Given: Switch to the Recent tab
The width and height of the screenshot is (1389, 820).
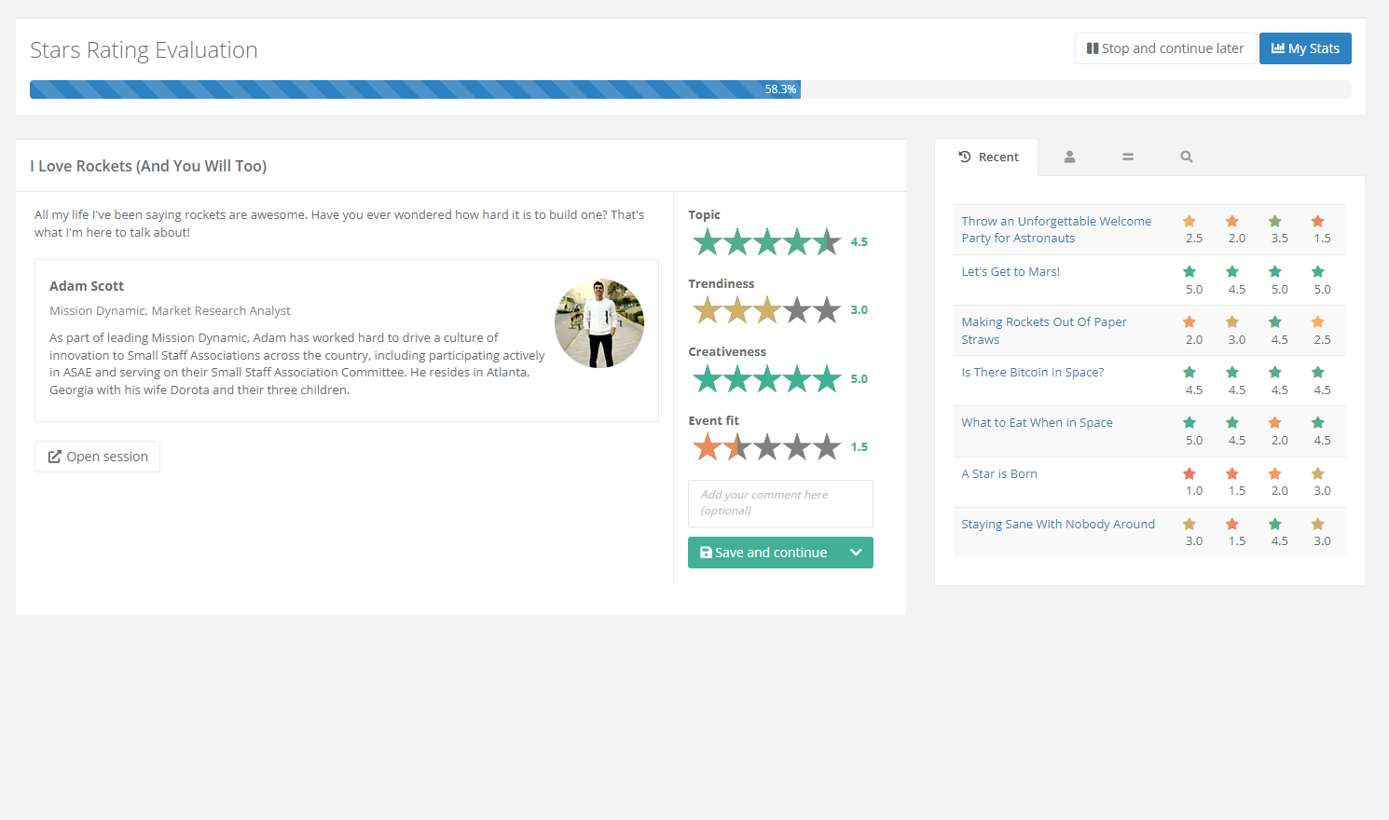Looking at the screenshot, I should pyautogui.click(x=988, y=157).
